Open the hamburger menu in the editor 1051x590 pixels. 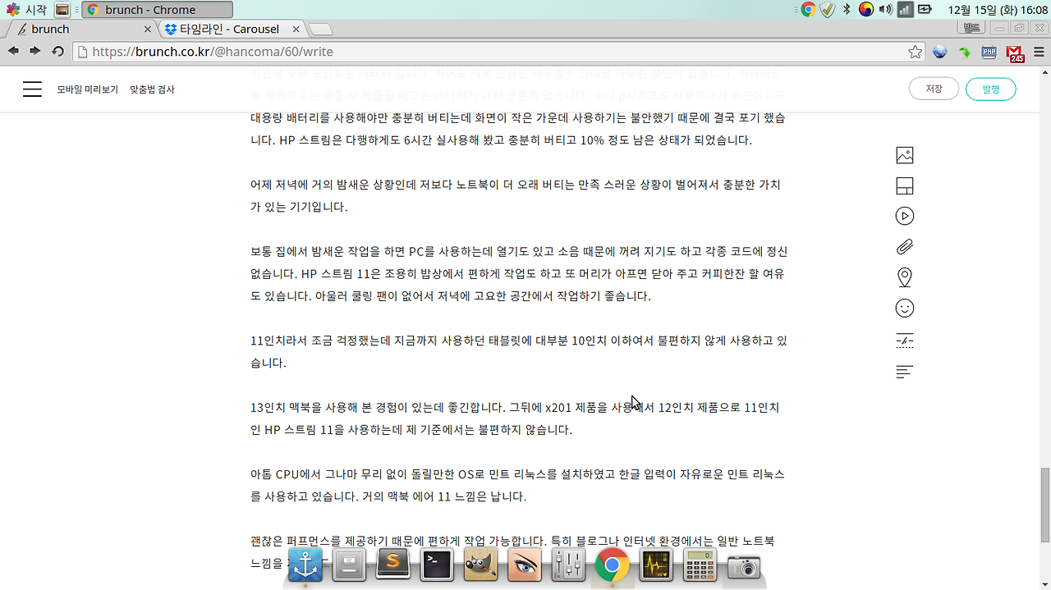32,89
